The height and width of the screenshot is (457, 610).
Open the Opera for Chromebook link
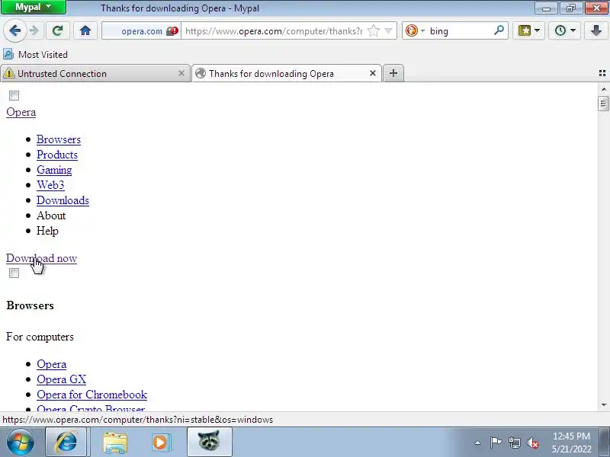point(91,395)
